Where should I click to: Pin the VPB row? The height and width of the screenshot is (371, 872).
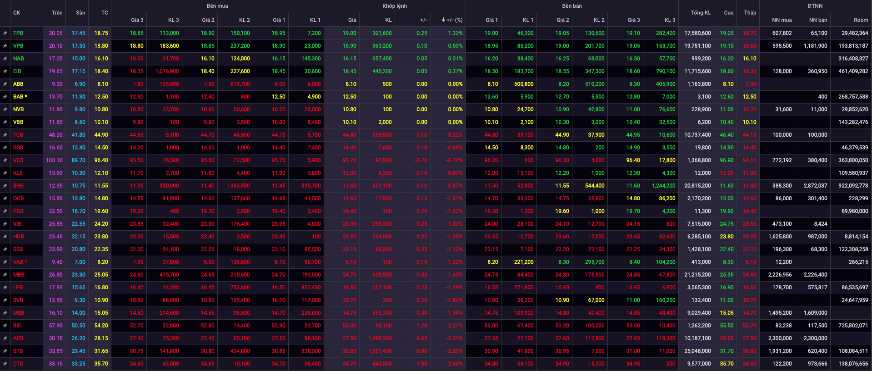click(x=5, y=46)
